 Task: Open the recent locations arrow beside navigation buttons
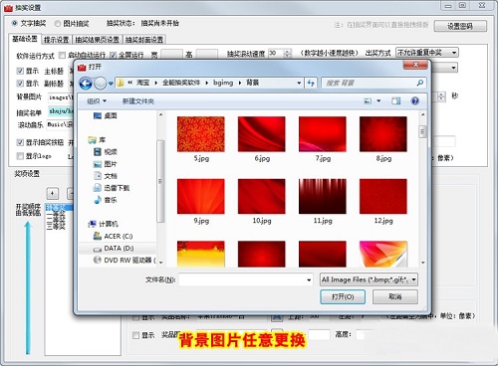point(111,84)
